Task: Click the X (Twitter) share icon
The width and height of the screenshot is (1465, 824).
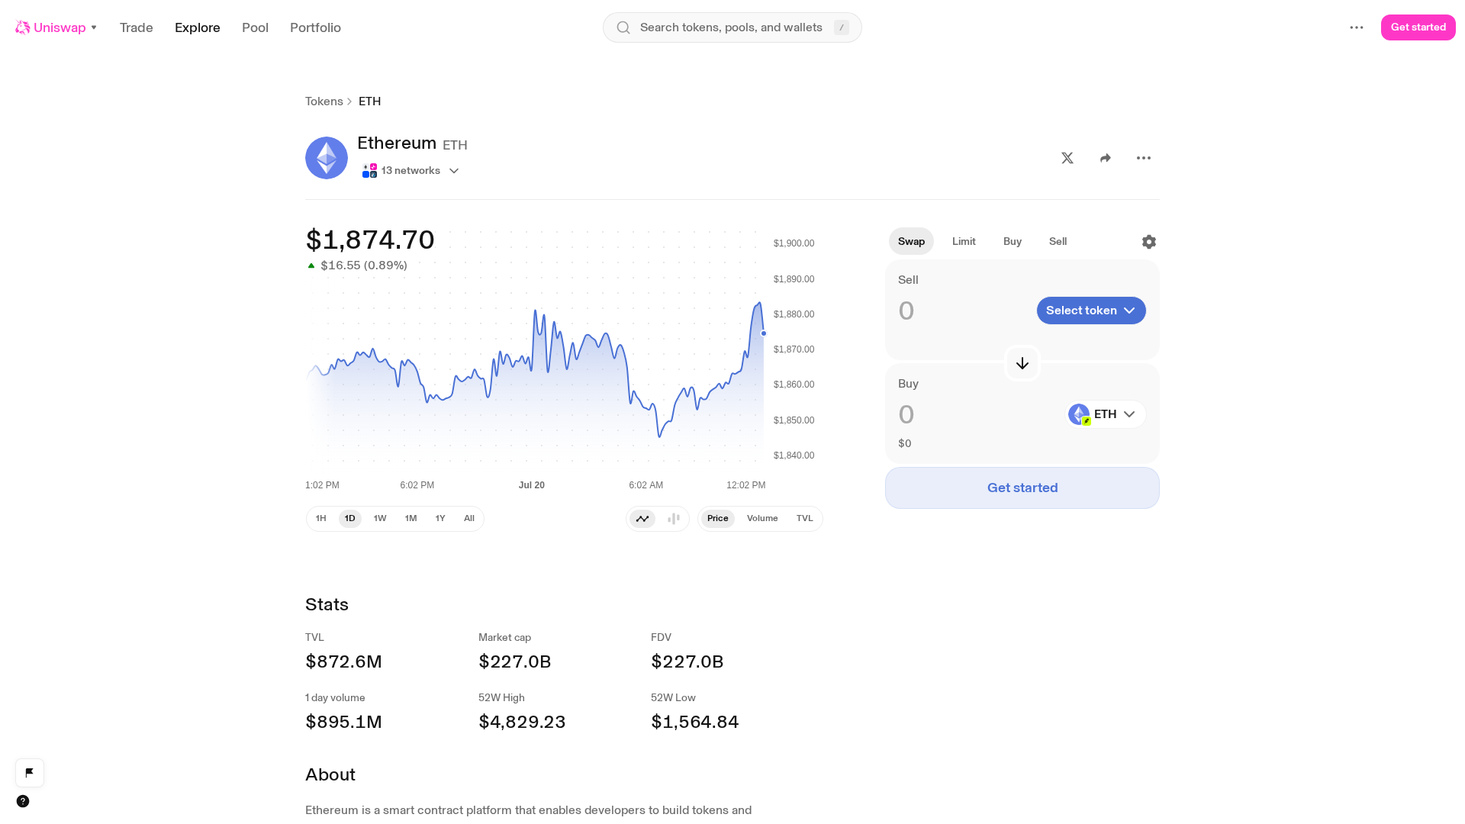Action: pos(1067,158)
